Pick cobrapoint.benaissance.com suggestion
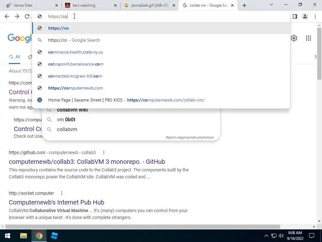Image resolution: width=322 pixels, height=242 pixels. coord(161,64)
